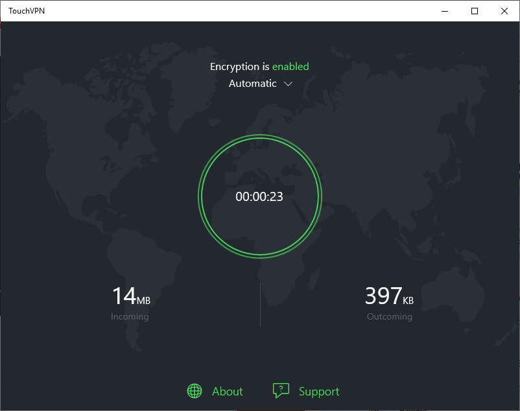Click the Encryption is enabled status text
520x411 pixels.
point(259,67)
